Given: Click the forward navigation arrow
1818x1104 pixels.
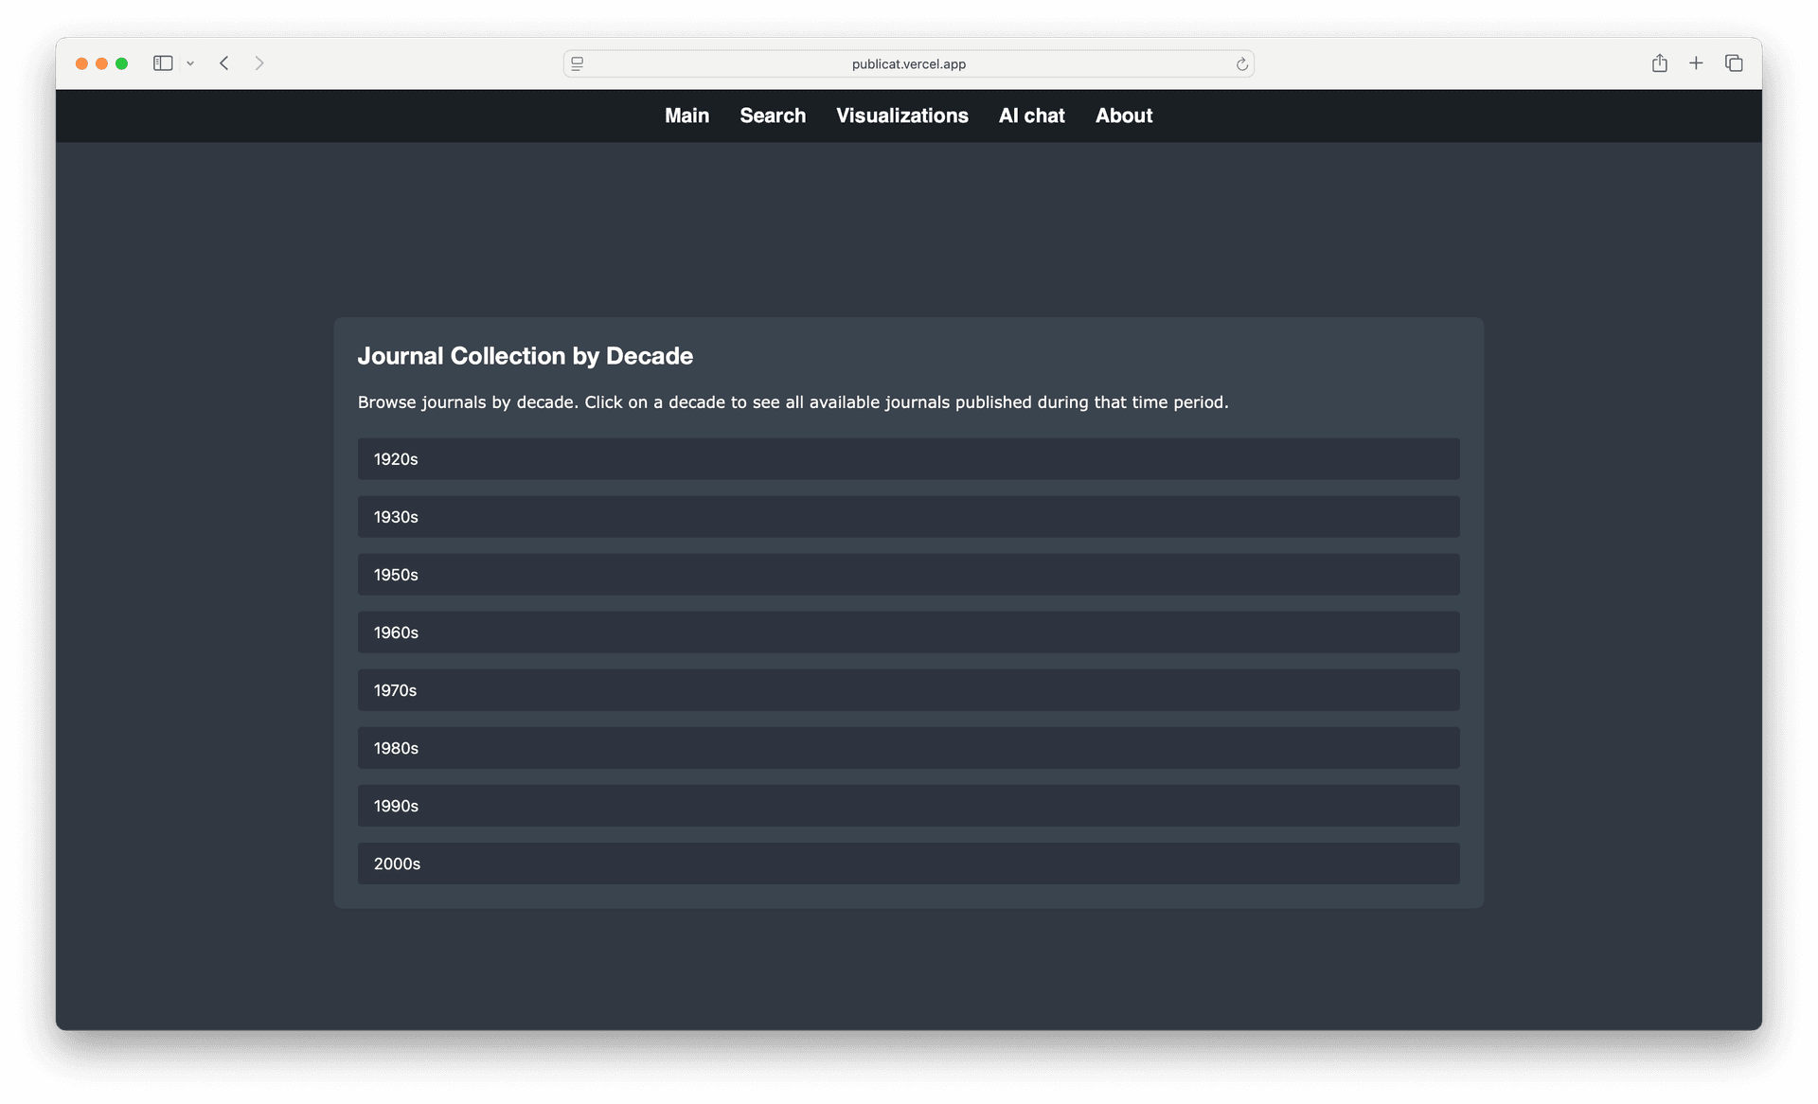Looking at the screenshot, I should [259, 63].
